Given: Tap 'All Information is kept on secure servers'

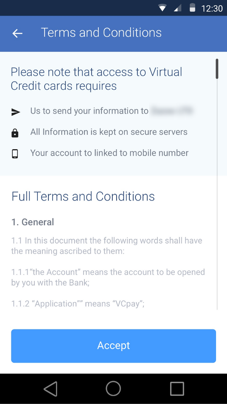Looking at the screenshot, I should point(109,132).
